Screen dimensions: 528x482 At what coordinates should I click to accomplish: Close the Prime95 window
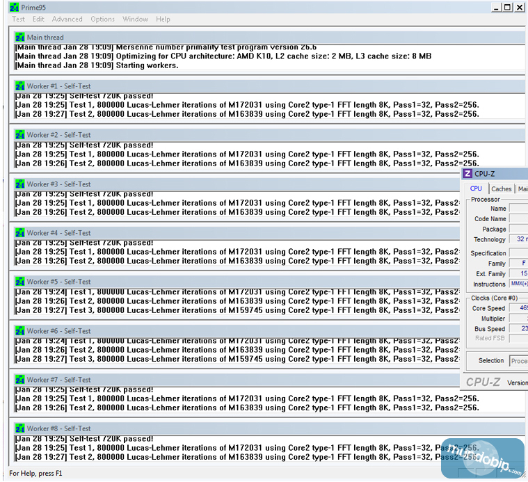click(520, 8)
